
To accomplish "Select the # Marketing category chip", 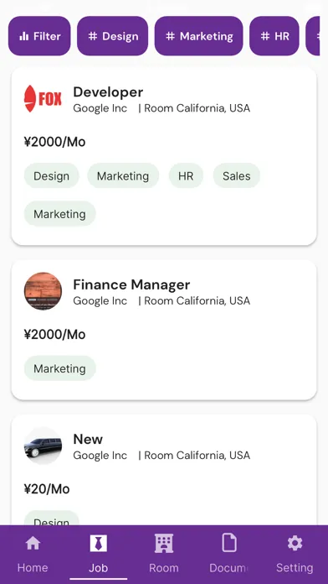I will (x=199, y=36).
